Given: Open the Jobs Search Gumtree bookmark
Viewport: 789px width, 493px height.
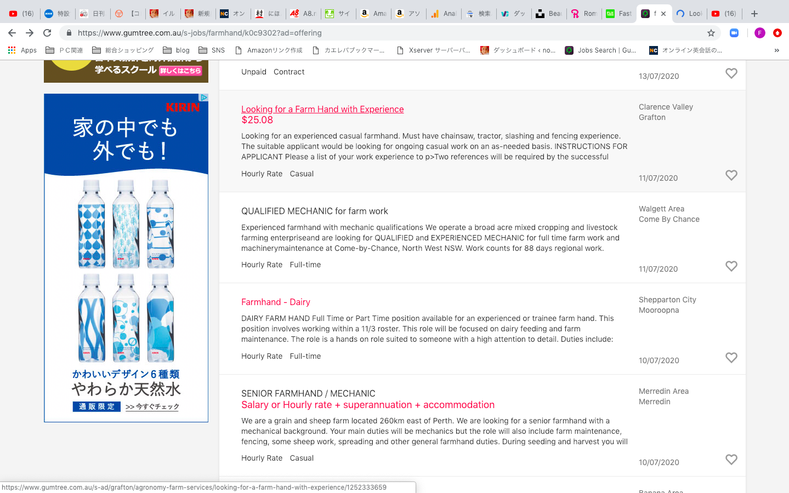Looking at the screenshot, I should pyautogui.click(x=600, y=50).
